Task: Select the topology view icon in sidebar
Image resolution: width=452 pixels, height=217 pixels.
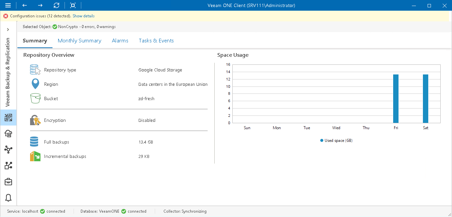Action: click(8, 150)
